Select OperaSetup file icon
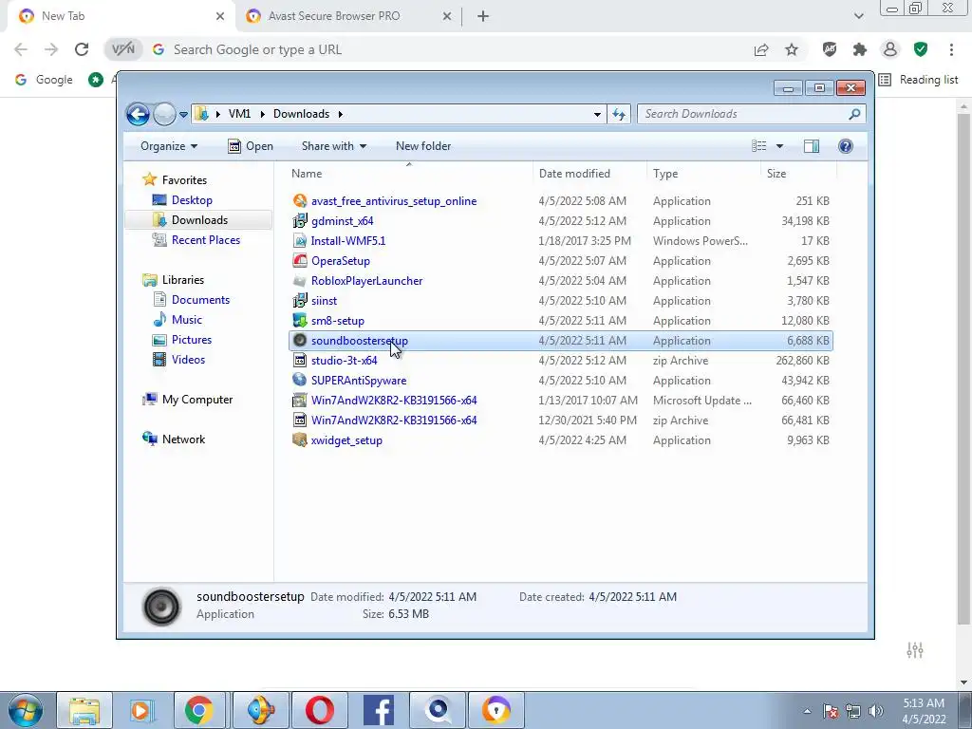 pos(299,260)
